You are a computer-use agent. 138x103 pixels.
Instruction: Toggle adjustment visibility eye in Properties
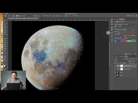point(133,54)
